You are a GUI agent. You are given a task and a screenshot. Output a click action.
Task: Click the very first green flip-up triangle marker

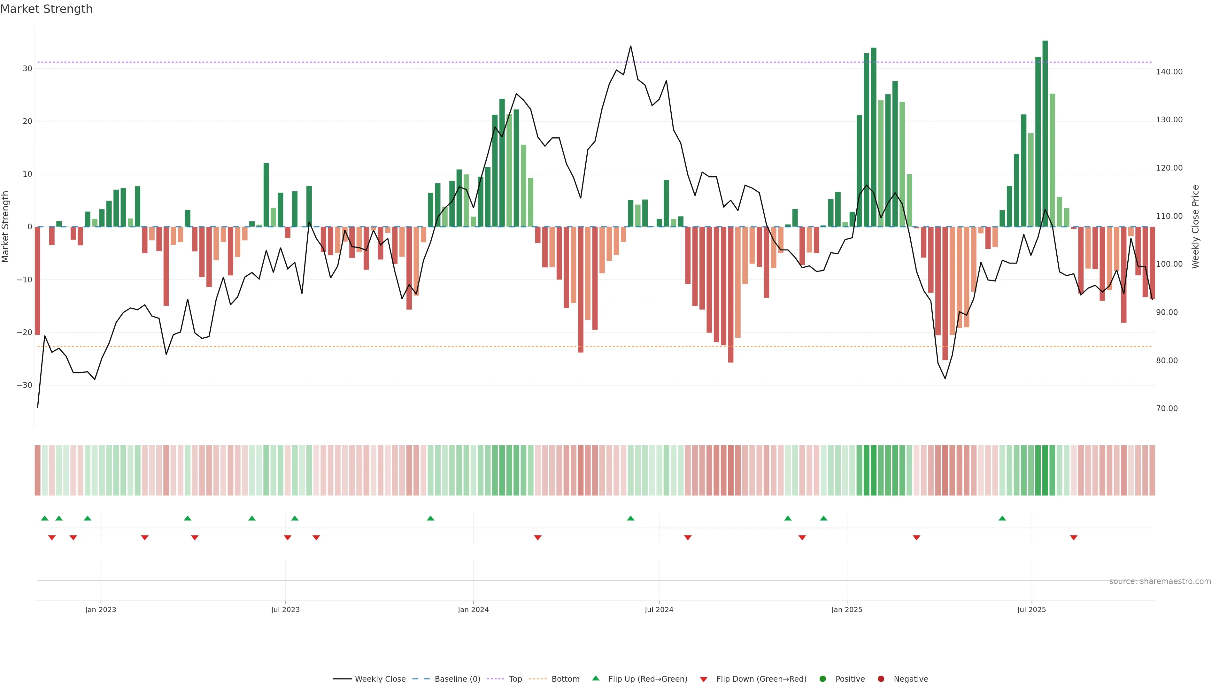click(45, 518)
